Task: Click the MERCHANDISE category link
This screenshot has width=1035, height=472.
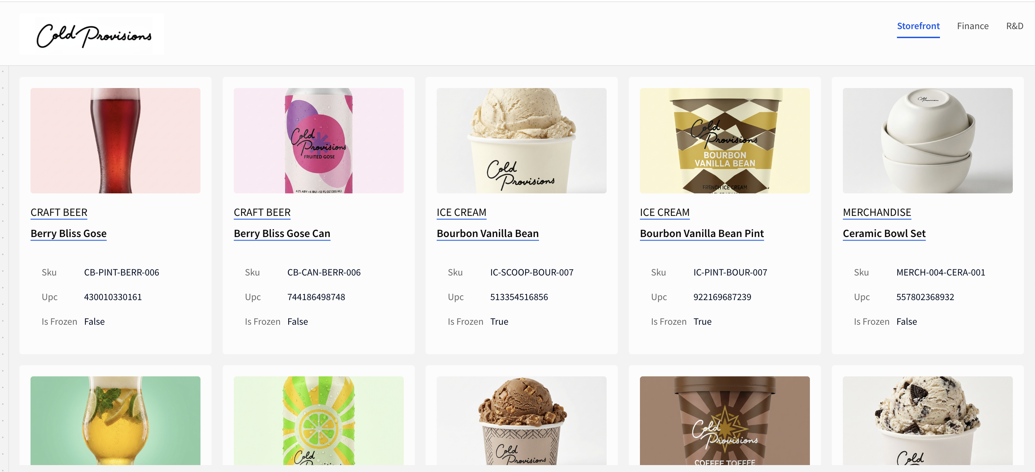Action: tap(877, 212)
